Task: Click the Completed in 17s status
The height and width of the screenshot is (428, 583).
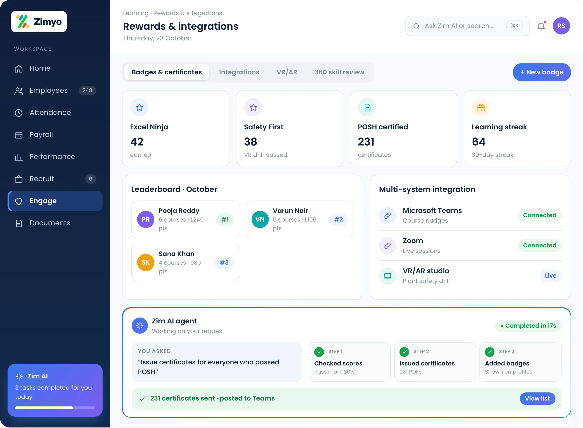Action: 528,326
